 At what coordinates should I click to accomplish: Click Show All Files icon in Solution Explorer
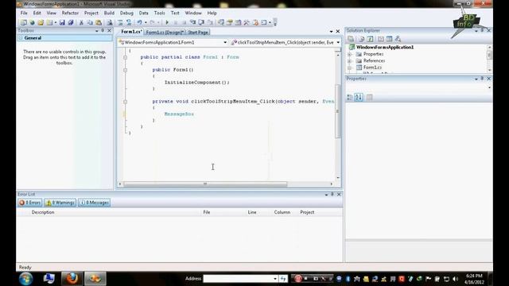tap(361, 39)
